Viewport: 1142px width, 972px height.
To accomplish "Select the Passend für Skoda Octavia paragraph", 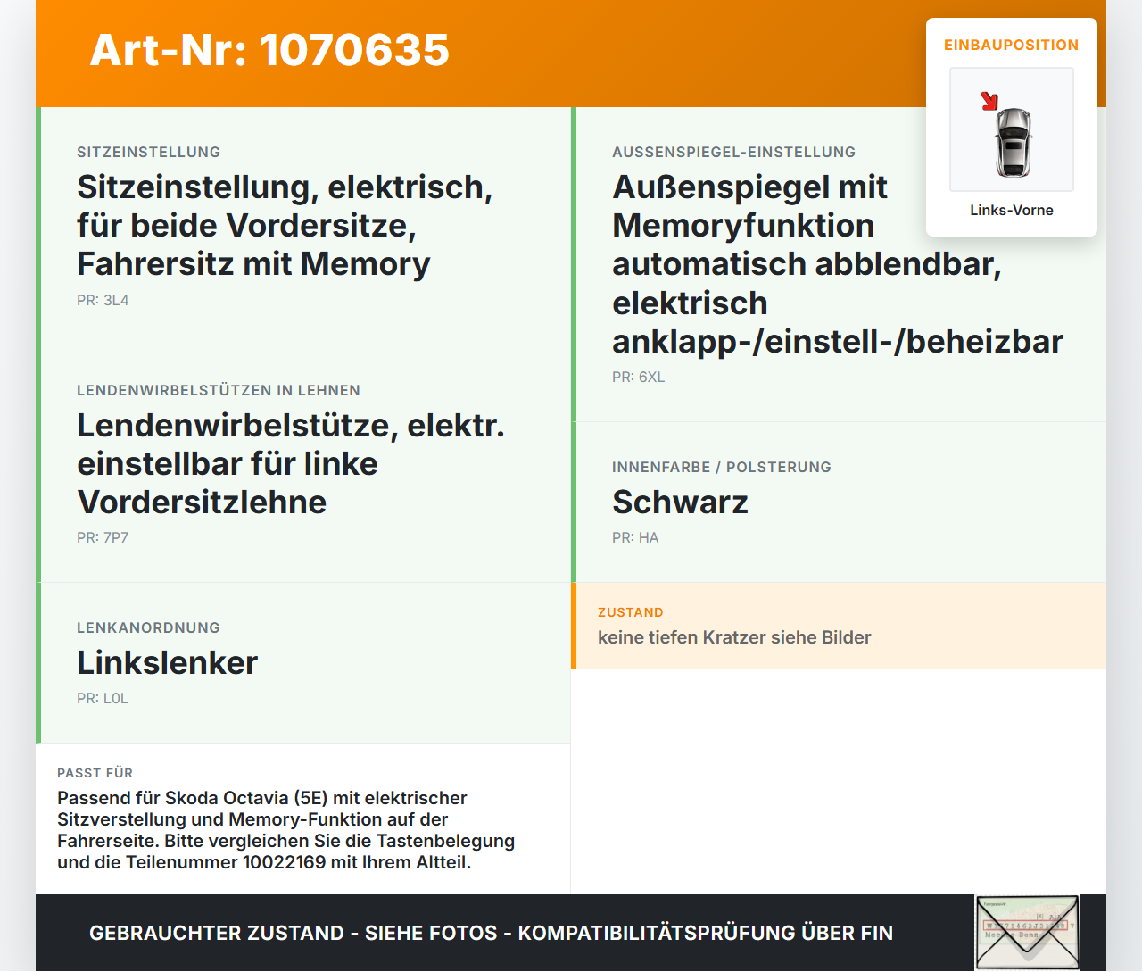I will tap(286, 830).
